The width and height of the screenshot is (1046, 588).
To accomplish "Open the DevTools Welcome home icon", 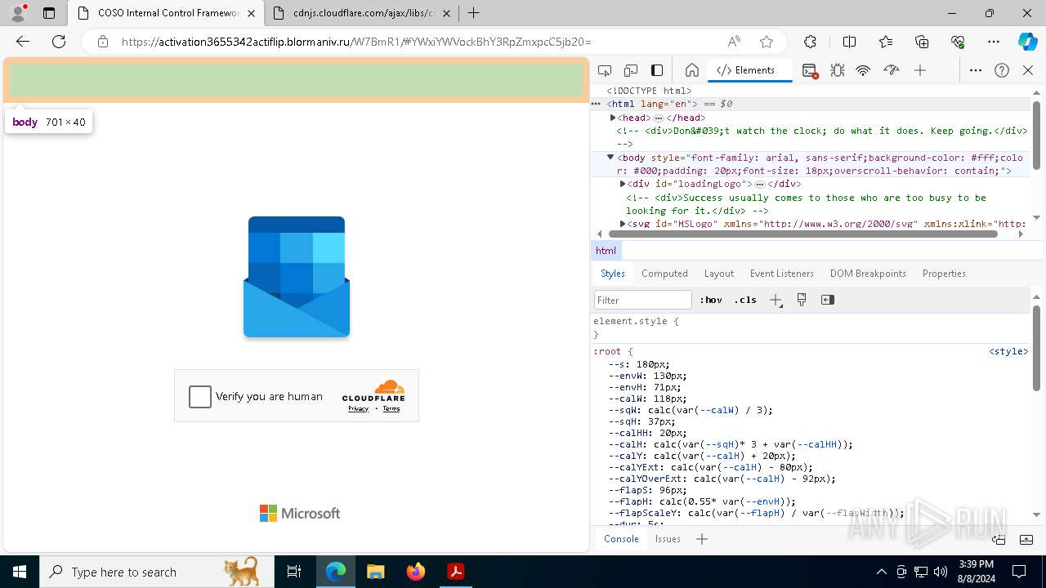I will click(691, 70).
